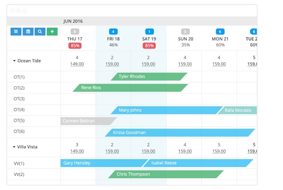Image resolution: width=283 pixels, height=190 pixels.
Task: Open Villa Vista rate 159.00 on SUN 20
Action: pyautogui.click(x=185, y=151)
